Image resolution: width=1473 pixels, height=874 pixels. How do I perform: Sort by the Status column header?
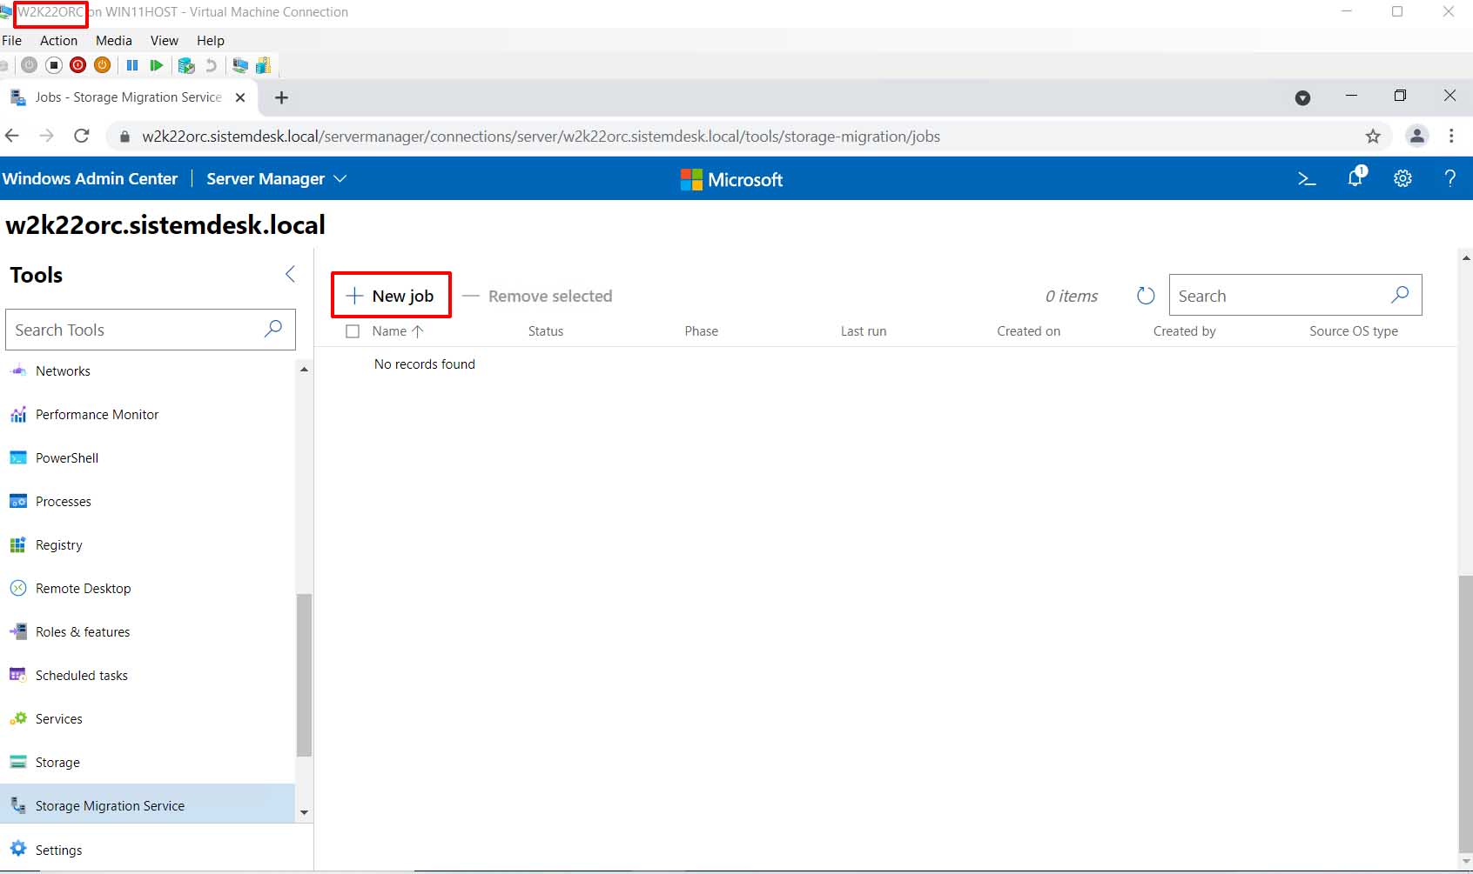point(546,331)
